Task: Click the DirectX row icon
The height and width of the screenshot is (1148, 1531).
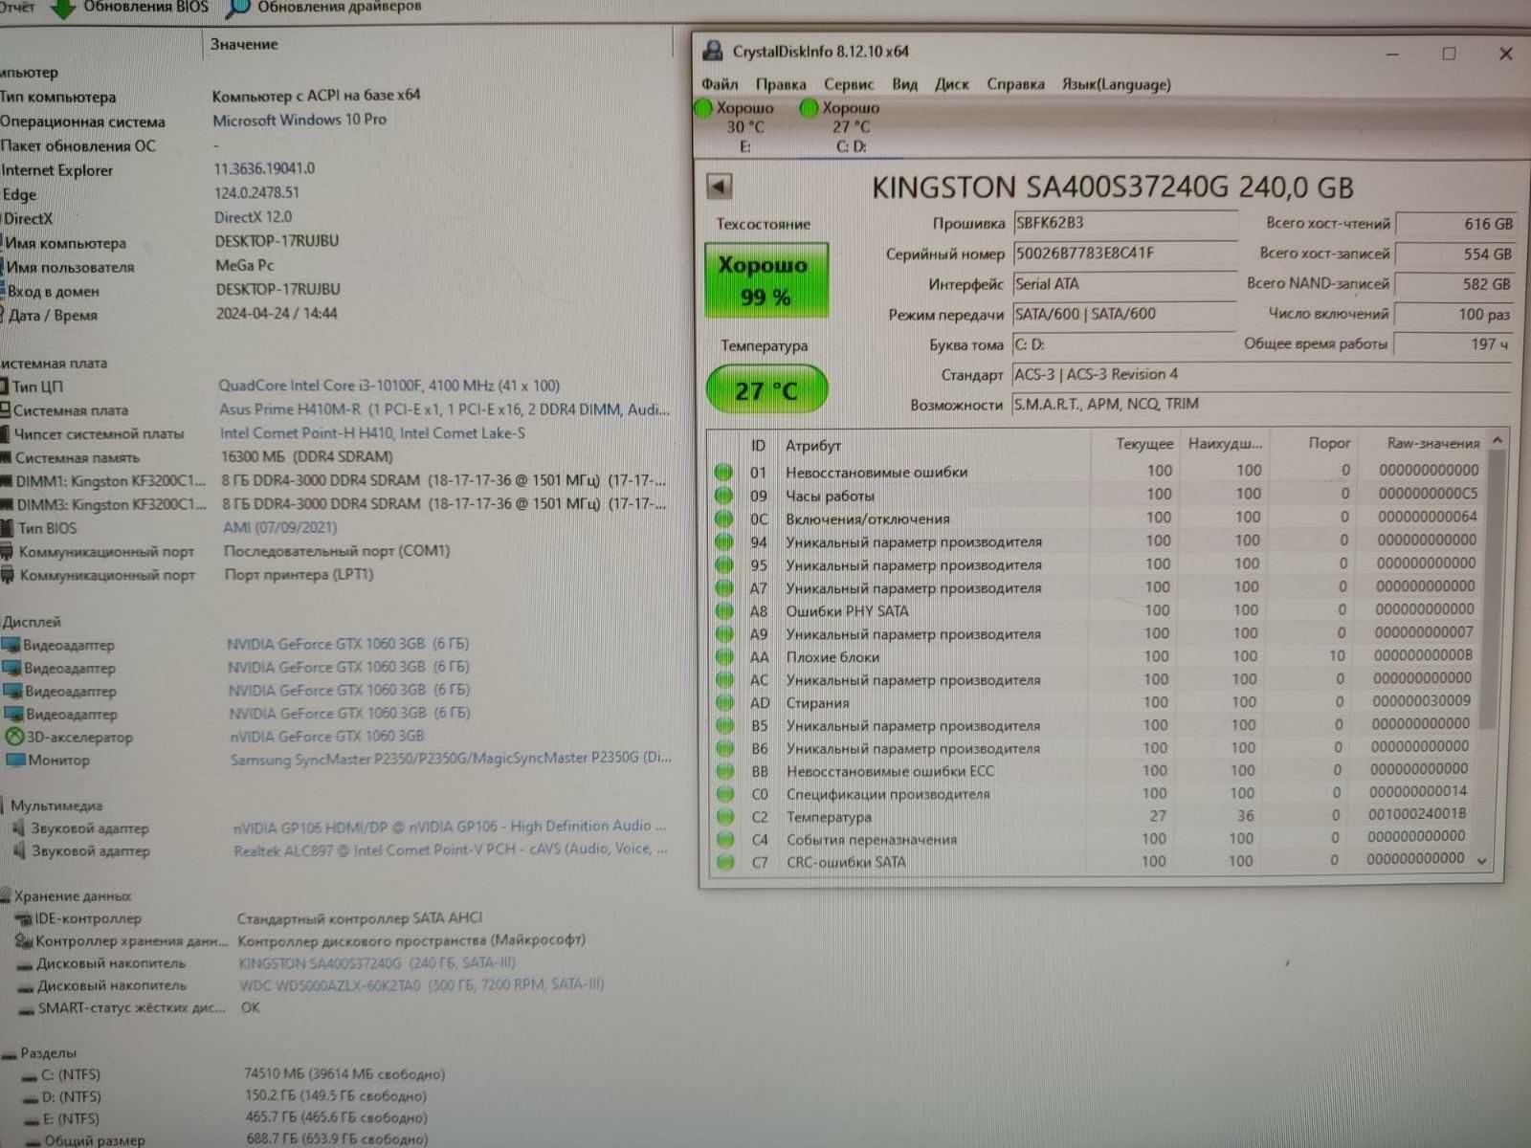Action: pos(1,218)
